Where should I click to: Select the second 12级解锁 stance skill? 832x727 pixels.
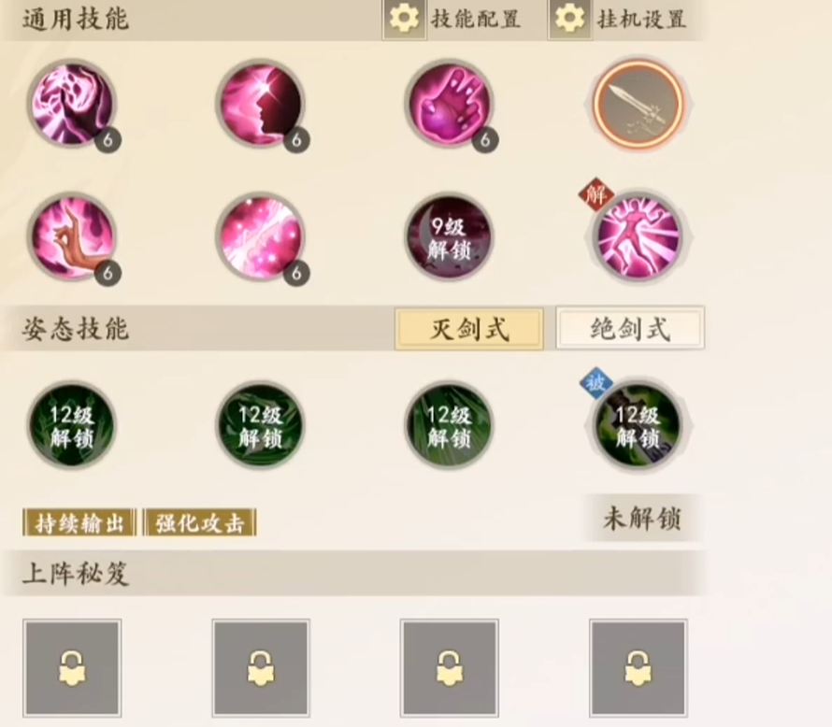pyautogui.click(x=261, y=425)
